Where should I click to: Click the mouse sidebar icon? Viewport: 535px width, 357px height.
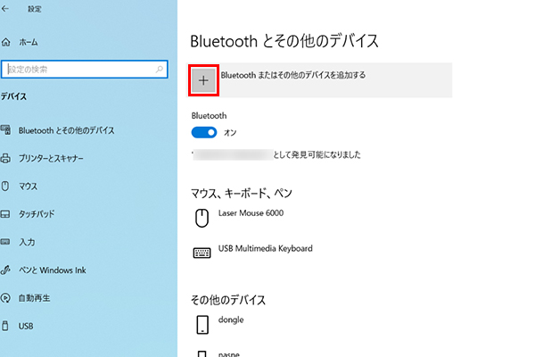5,187
